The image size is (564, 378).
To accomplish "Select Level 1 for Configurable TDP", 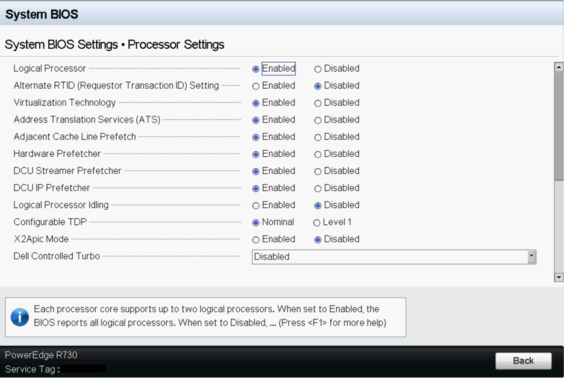I will pos(316,222).
